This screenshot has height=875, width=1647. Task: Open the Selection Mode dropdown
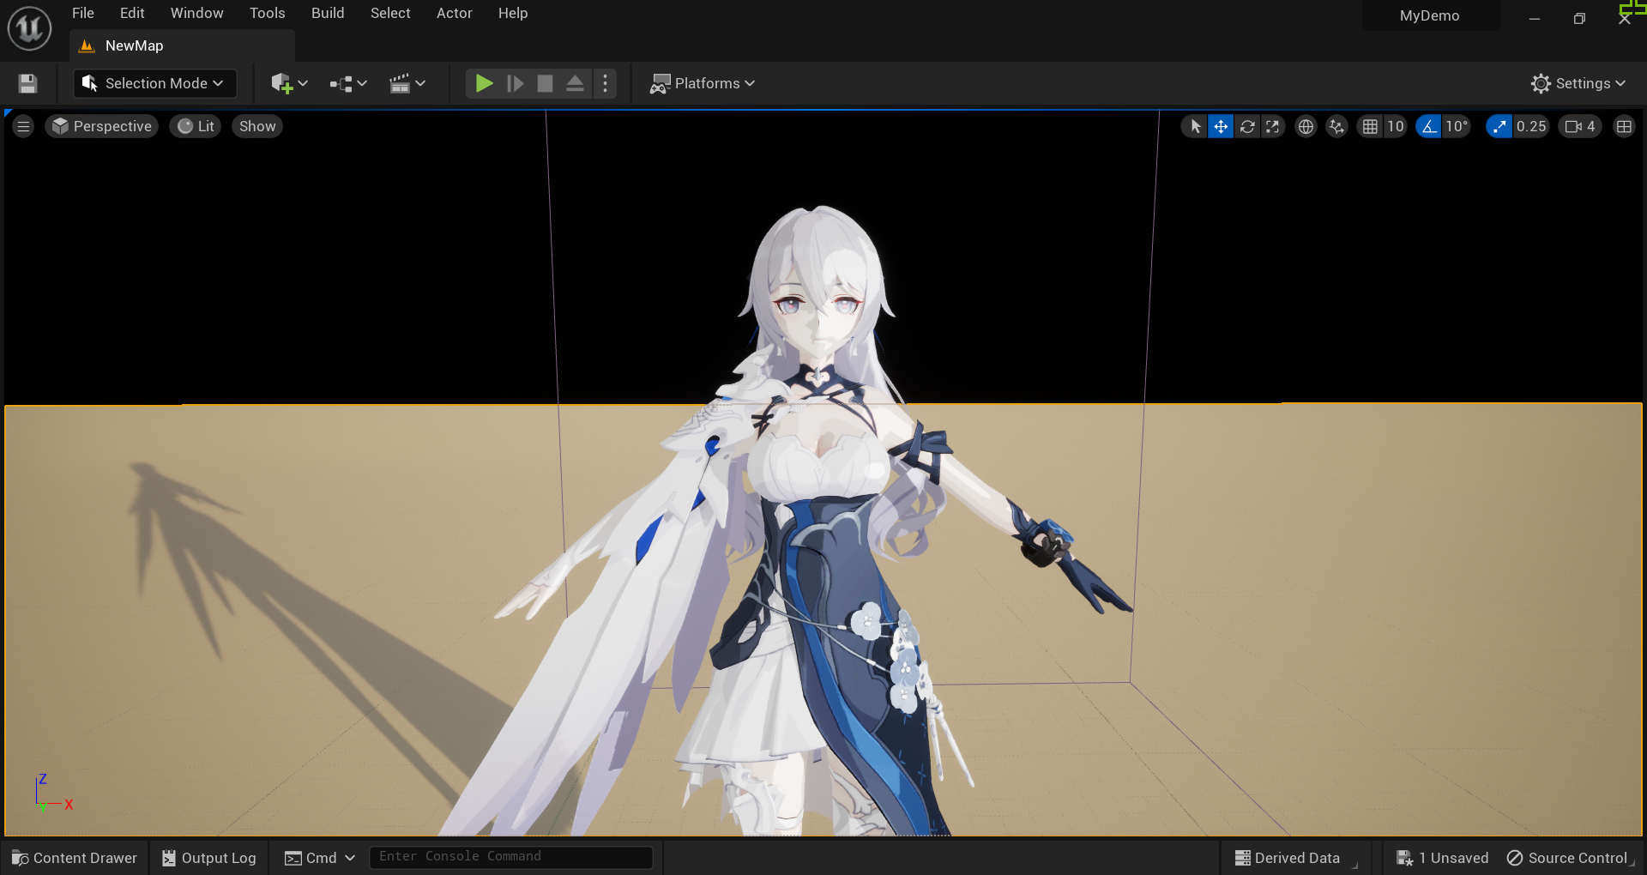154,83
